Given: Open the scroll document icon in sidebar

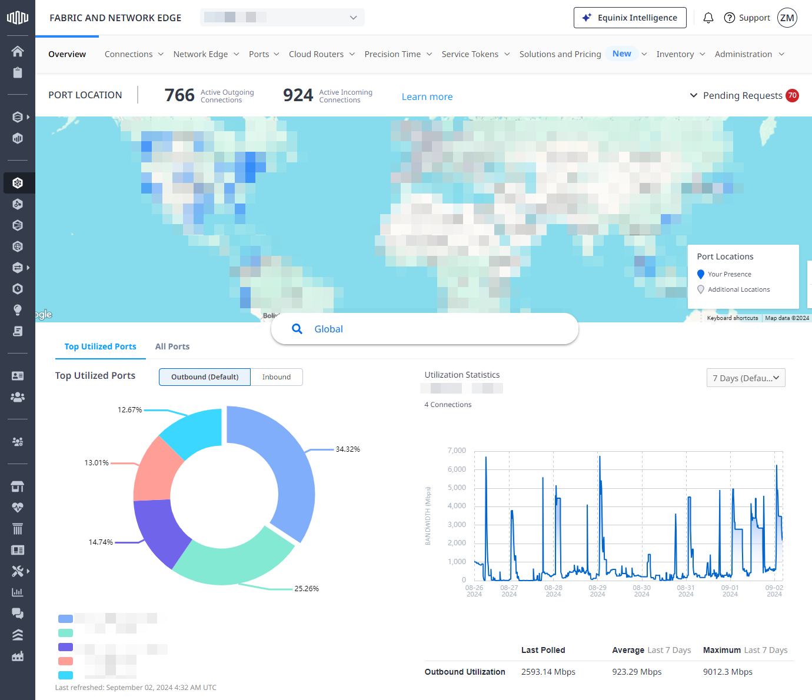Looking at the screenshot, I should [x=18, y=331].
